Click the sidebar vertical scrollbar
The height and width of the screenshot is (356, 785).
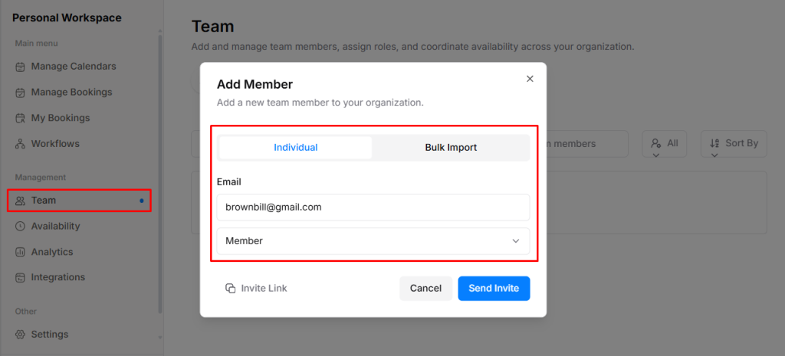159,176
